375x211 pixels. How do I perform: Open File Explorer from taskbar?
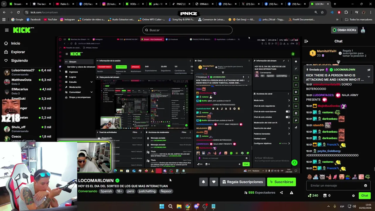[179, 206]
